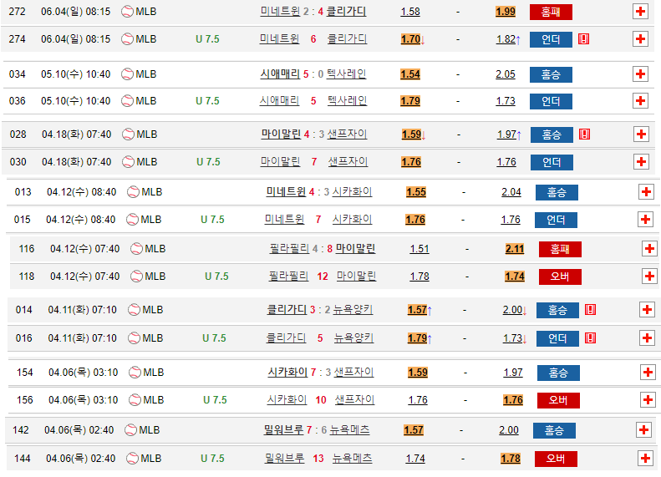
Task: Click the exclamation alert icon on row 028
Action: point(584,134)
